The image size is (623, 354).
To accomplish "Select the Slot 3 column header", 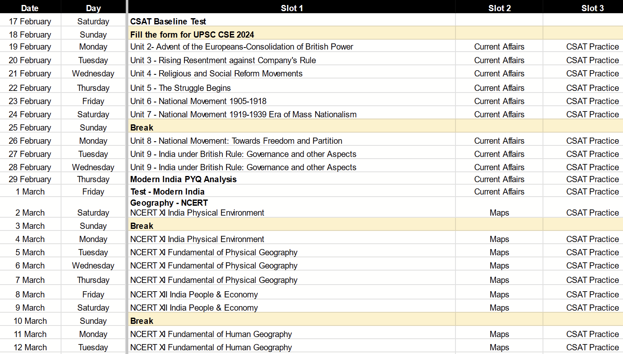I will click(x=592, y=7).
